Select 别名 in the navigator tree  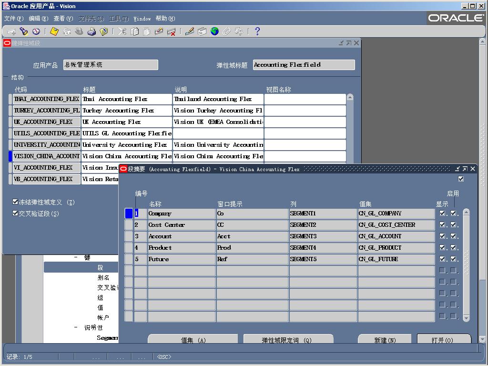click(x=103, y=277)
